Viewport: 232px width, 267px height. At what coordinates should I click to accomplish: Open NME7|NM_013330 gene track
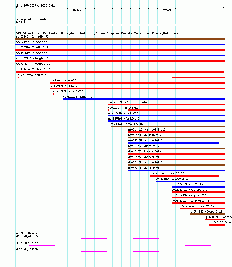click(27, 236)
